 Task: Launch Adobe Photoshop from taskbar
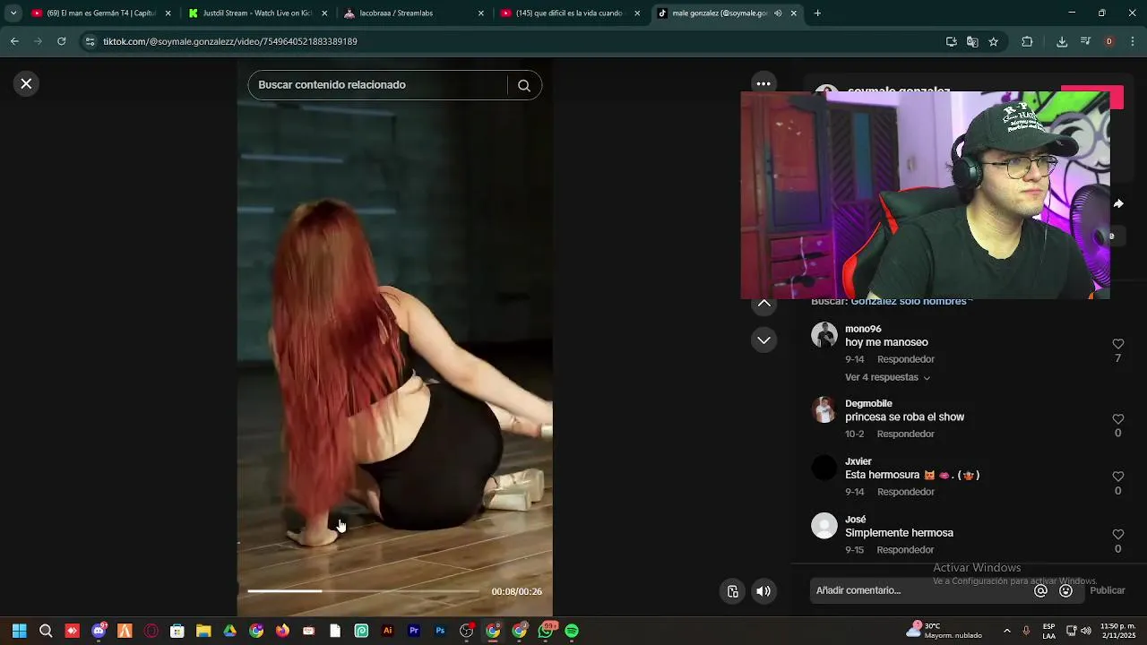tap(440, 631)
